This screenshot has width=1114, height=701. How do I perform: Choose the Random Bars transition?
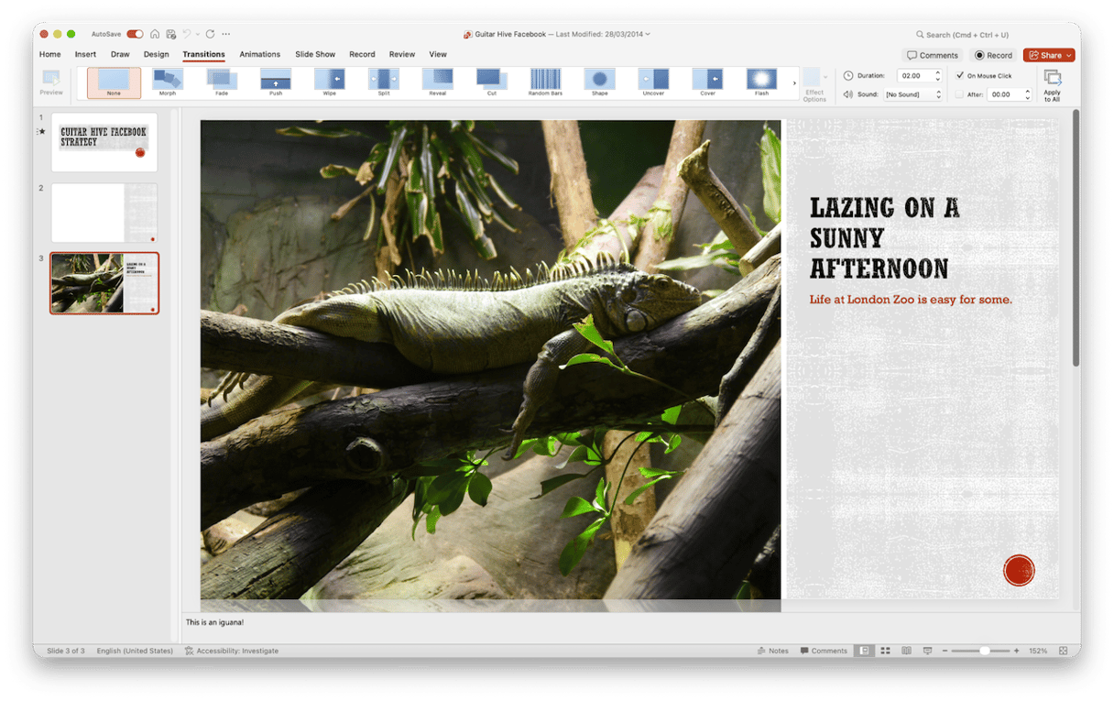point(545,81)
